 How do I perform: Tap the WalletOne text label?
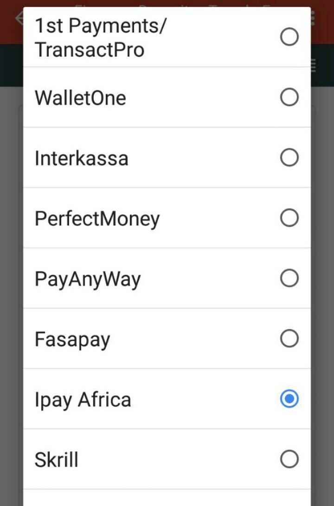(x=80, y=98)
